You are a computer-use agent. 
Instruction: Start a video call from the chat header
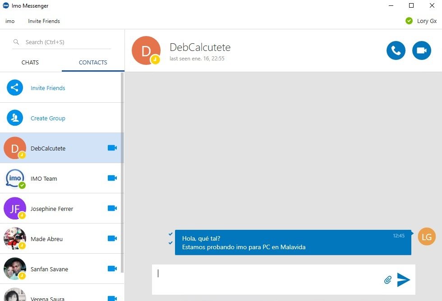[421, 50]
